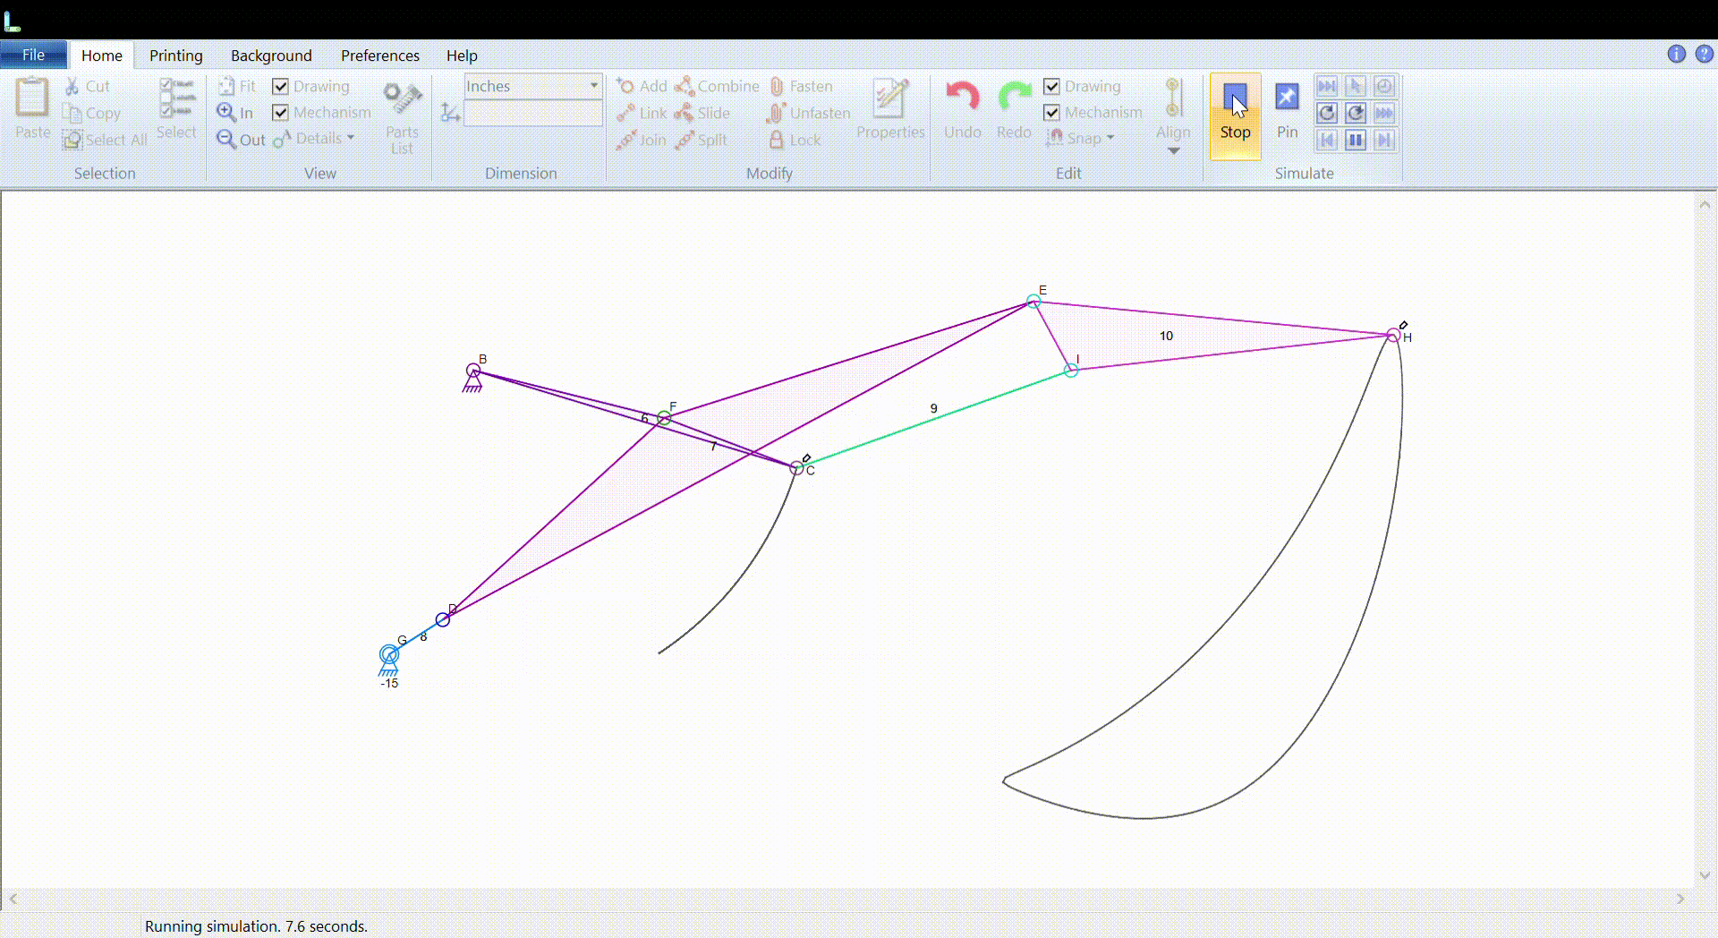Toggle Drawing checkbox in View group

tap(281, 86)
